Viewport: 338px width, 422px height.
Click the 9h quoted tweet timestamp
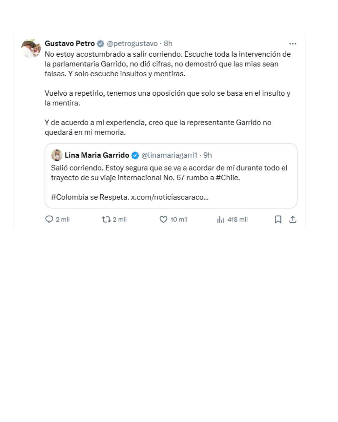point(207,155)
